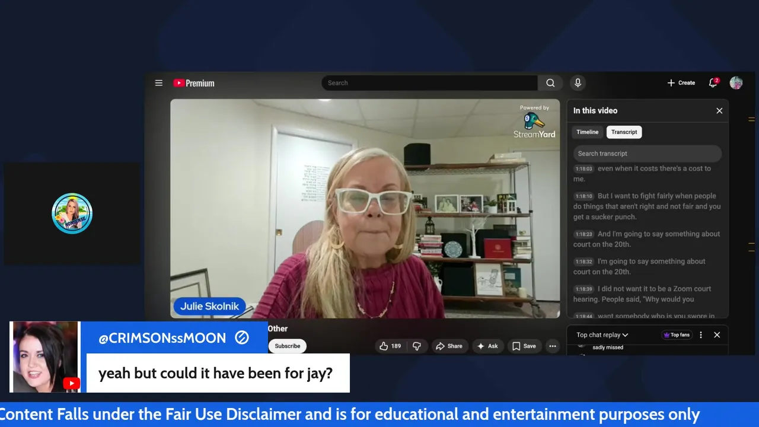Close the chat replay panel
The image size is (759, 427).
(717, 335)
